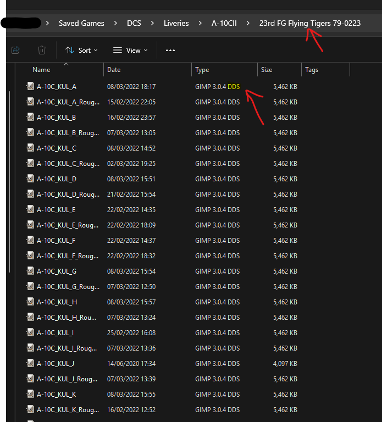
Task: Click the Delete trash can icon
Action: [42, 50]
